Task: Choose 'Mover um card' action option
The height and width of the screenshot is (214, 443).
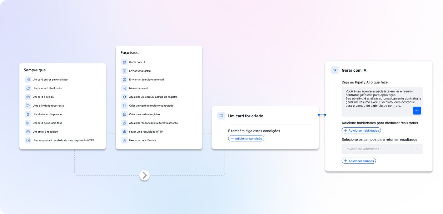Action: pyautogui.click(x=138, y=88)
